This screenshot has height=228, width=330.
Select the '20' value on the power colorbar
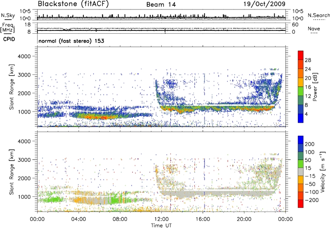pos(308,78)
